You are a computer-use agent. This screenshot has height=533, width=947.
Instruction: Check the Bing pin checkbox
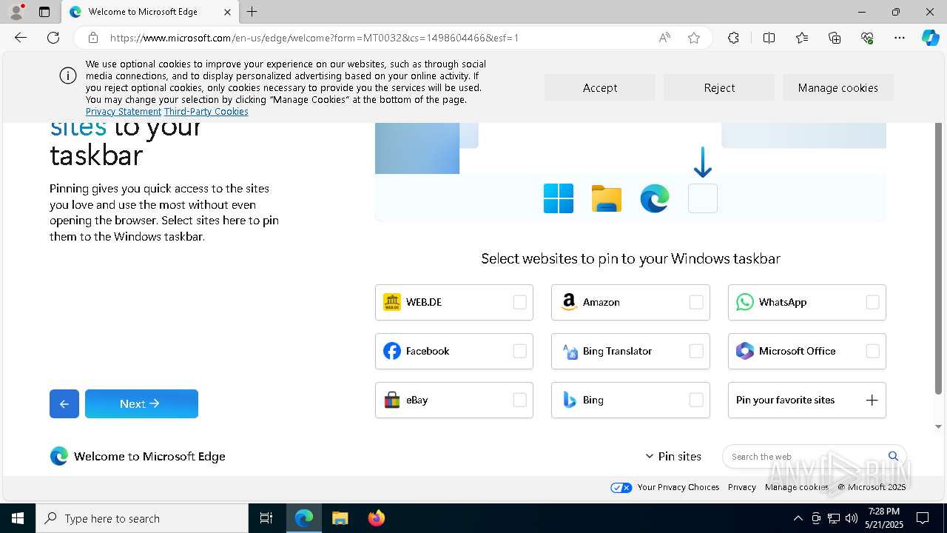696,400
